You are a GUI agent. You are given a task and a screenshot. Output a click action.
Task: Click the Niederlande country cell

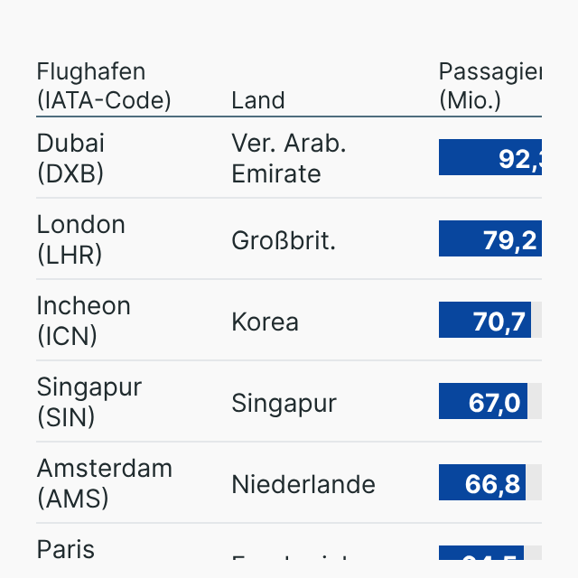pos(303,484)
